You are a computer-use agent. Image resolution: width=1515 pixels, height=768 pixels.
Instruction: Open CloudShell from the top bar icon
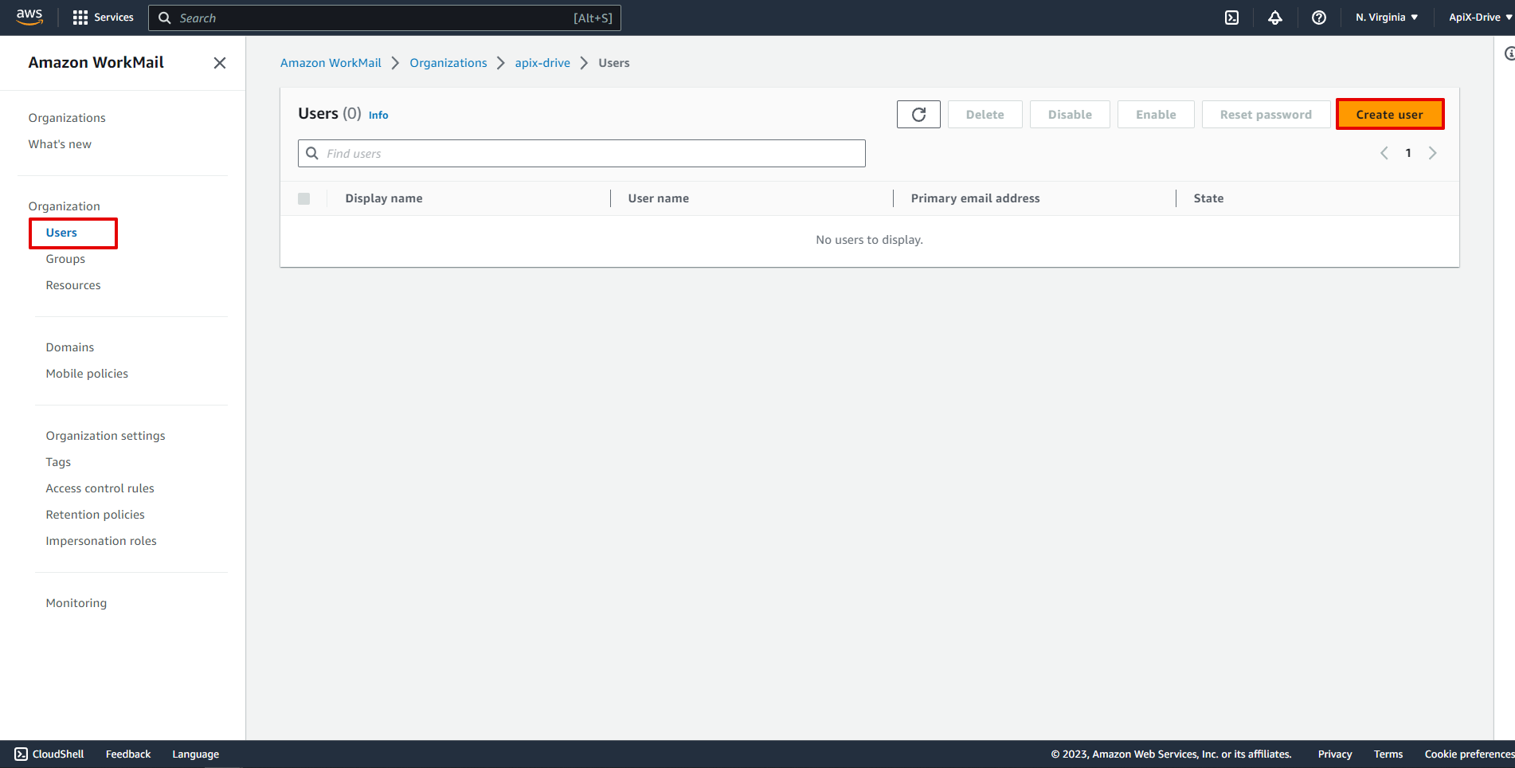point(1231,18)
